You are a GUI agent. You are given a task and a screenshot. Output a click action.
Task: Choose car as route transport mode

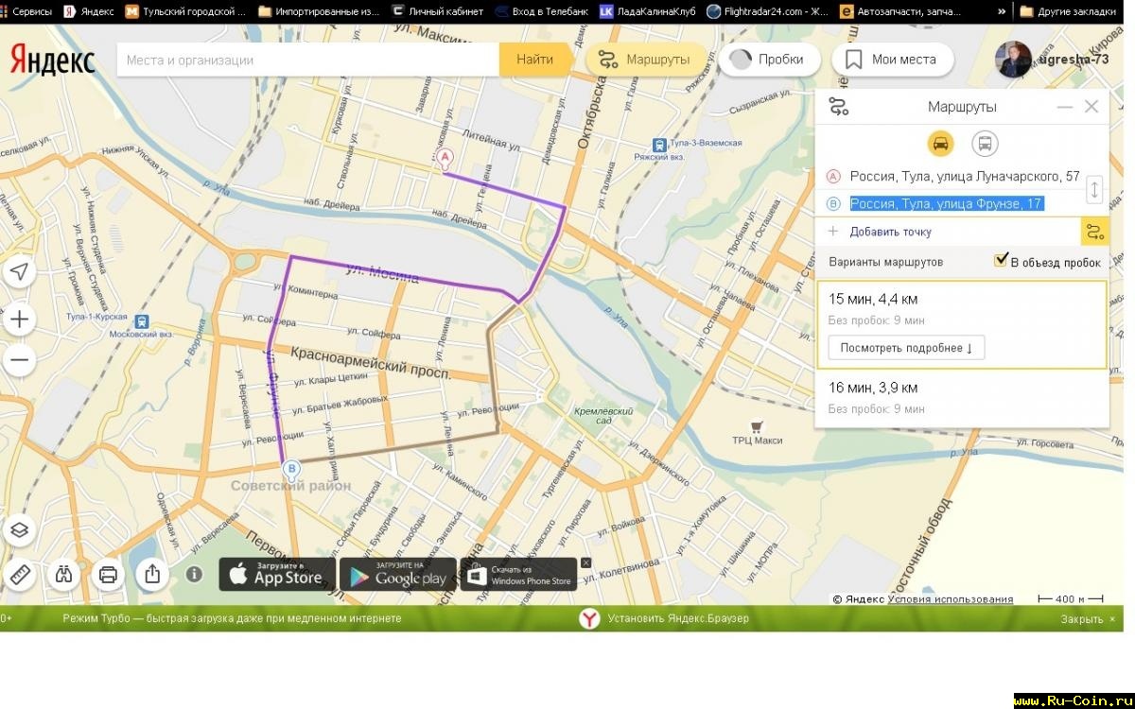click(x=940, y=144)
